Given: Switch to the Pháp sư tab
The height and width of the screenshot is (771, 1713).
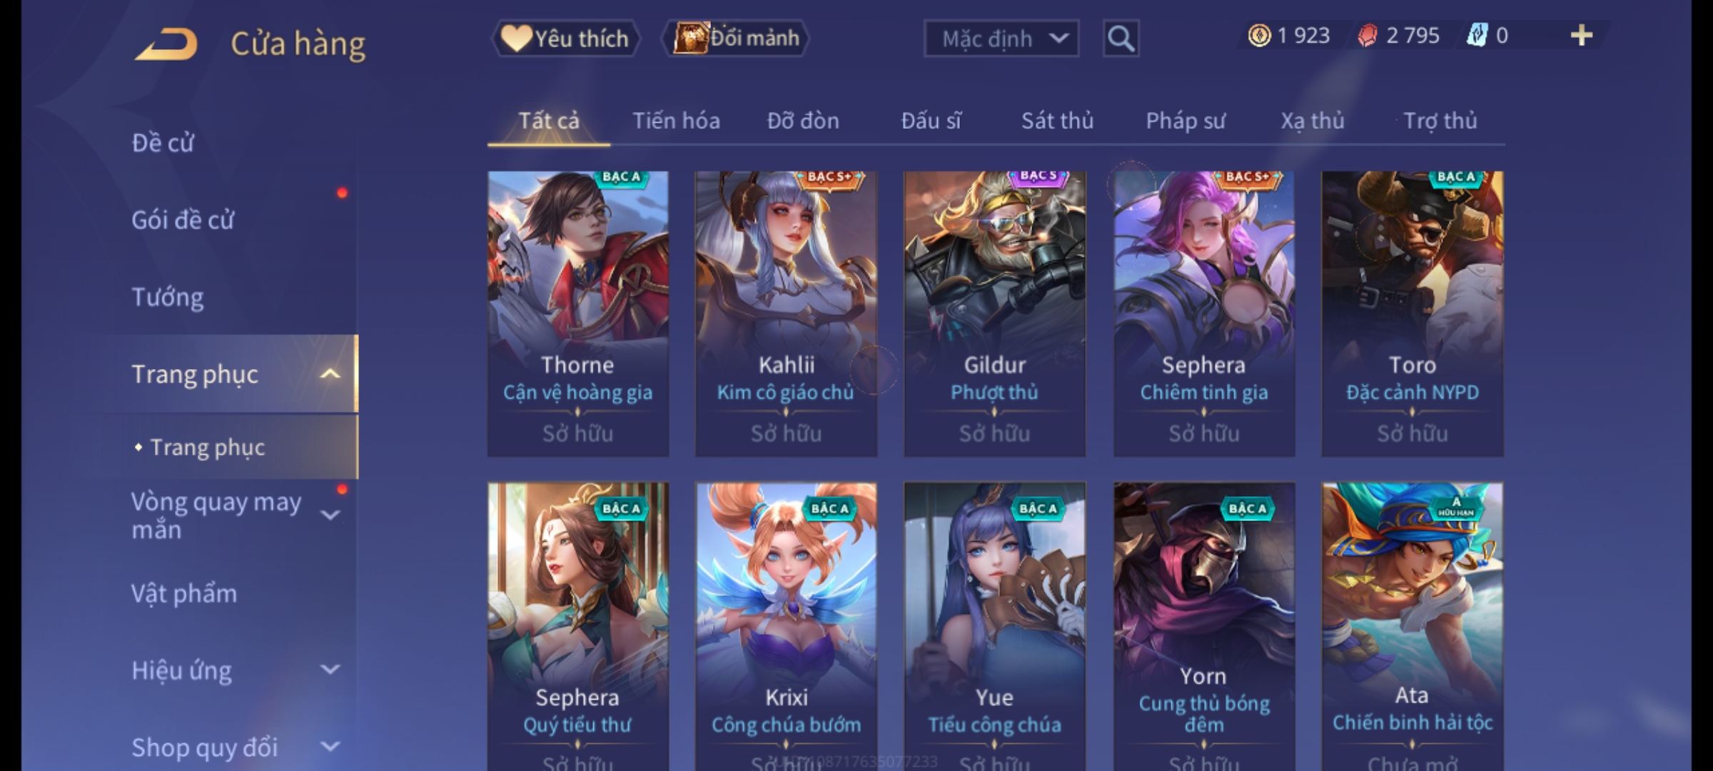Looking at the screenshot, I should coord(1185,121).
